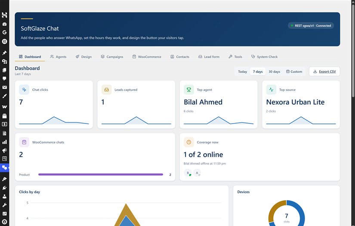Click the WooCommerce chats bag icon
The height and width of the screenshot is (226, 355).
click(24, 142)
